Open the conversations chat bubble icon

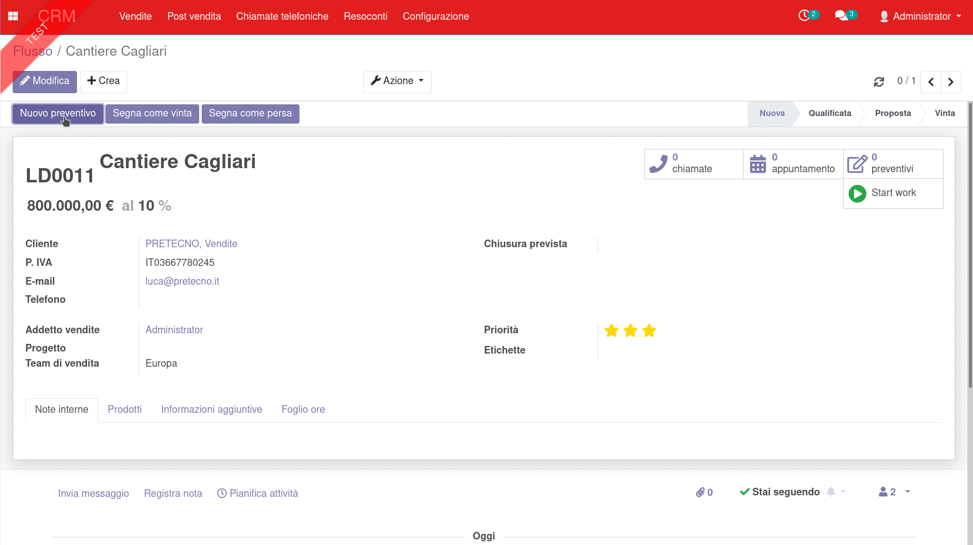841,16
